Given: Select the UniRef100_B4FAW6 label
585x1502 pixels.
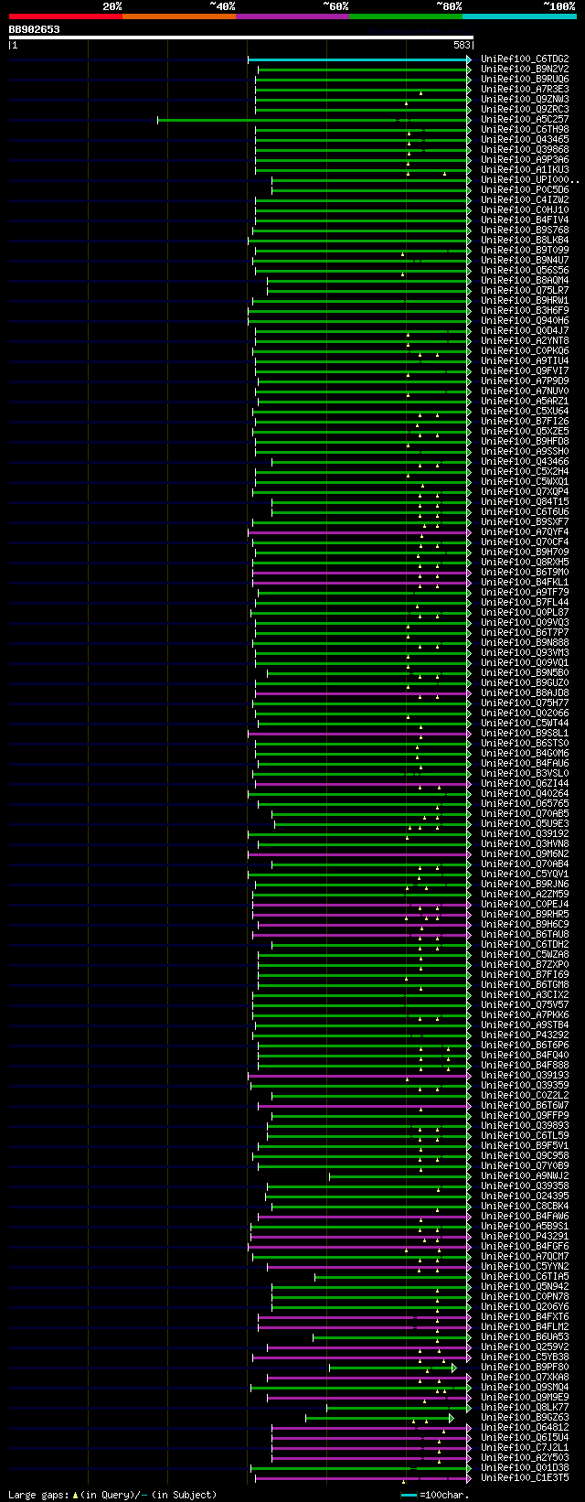Looking at the screenshot, I should point(525,1216).
